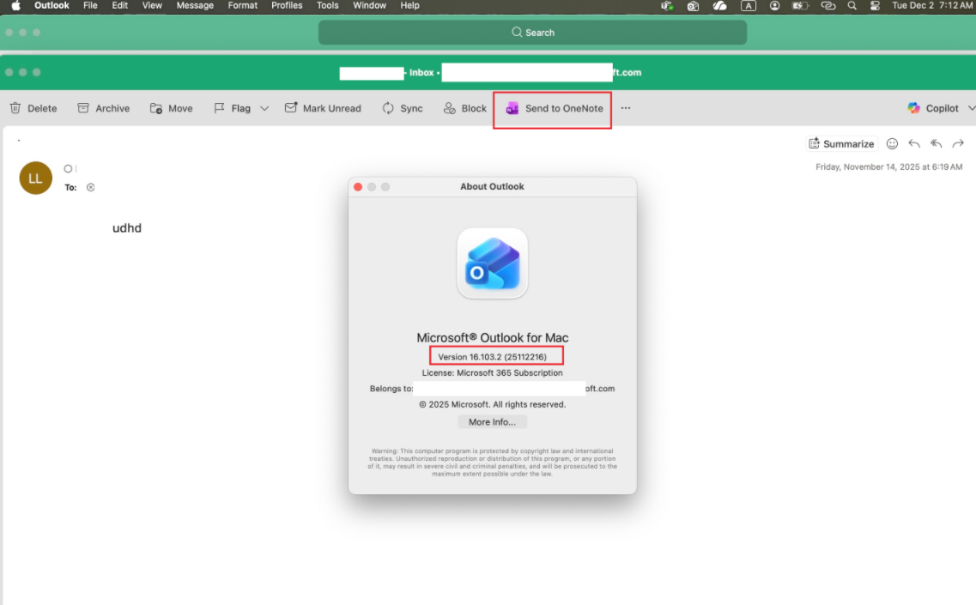Summarize the email with the Summarize button
976x605 pixels.
coord(841,144)
